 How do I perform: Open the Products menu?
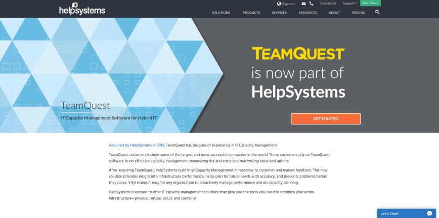251,13
